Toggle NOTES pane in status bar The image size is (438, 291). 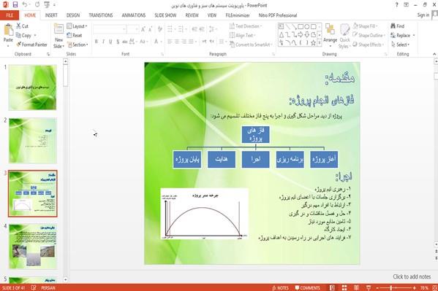pos(280,287)
